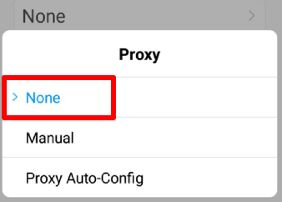Click blank area right of Proxy Auto-Config

point(210,178)
